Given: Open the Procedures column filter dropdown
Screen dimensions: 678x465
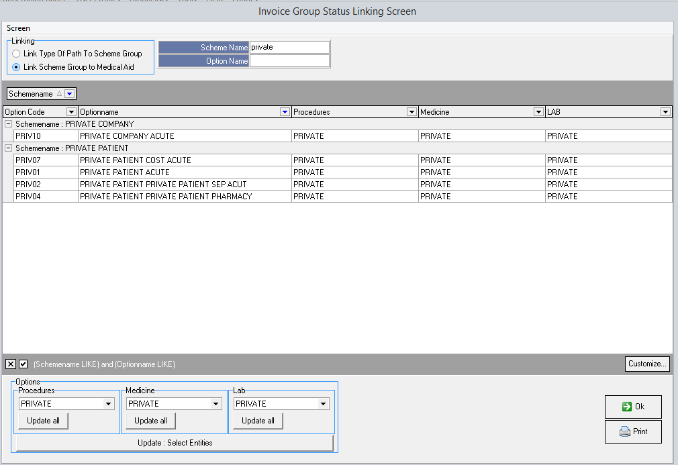Looking at the screenshot, I should coord(411,112).
